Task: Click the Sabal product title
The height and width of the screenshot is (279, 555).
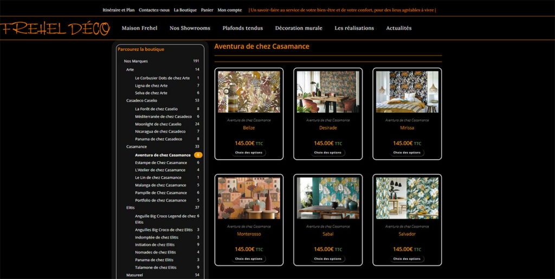Action: 328,233
